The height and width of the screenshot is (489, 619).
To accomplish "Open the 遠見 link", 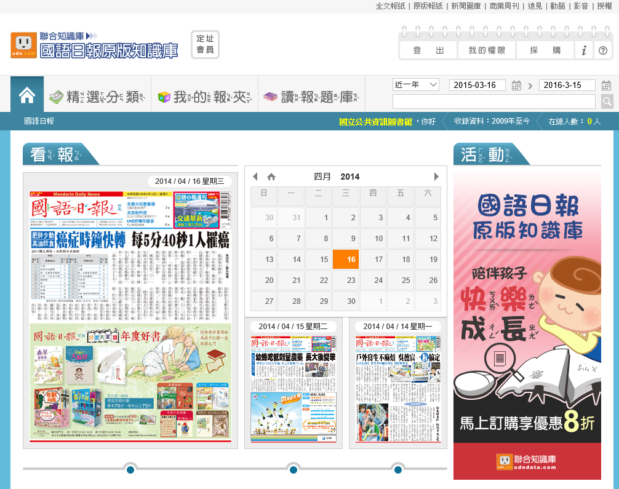I will tap(535, 6).
